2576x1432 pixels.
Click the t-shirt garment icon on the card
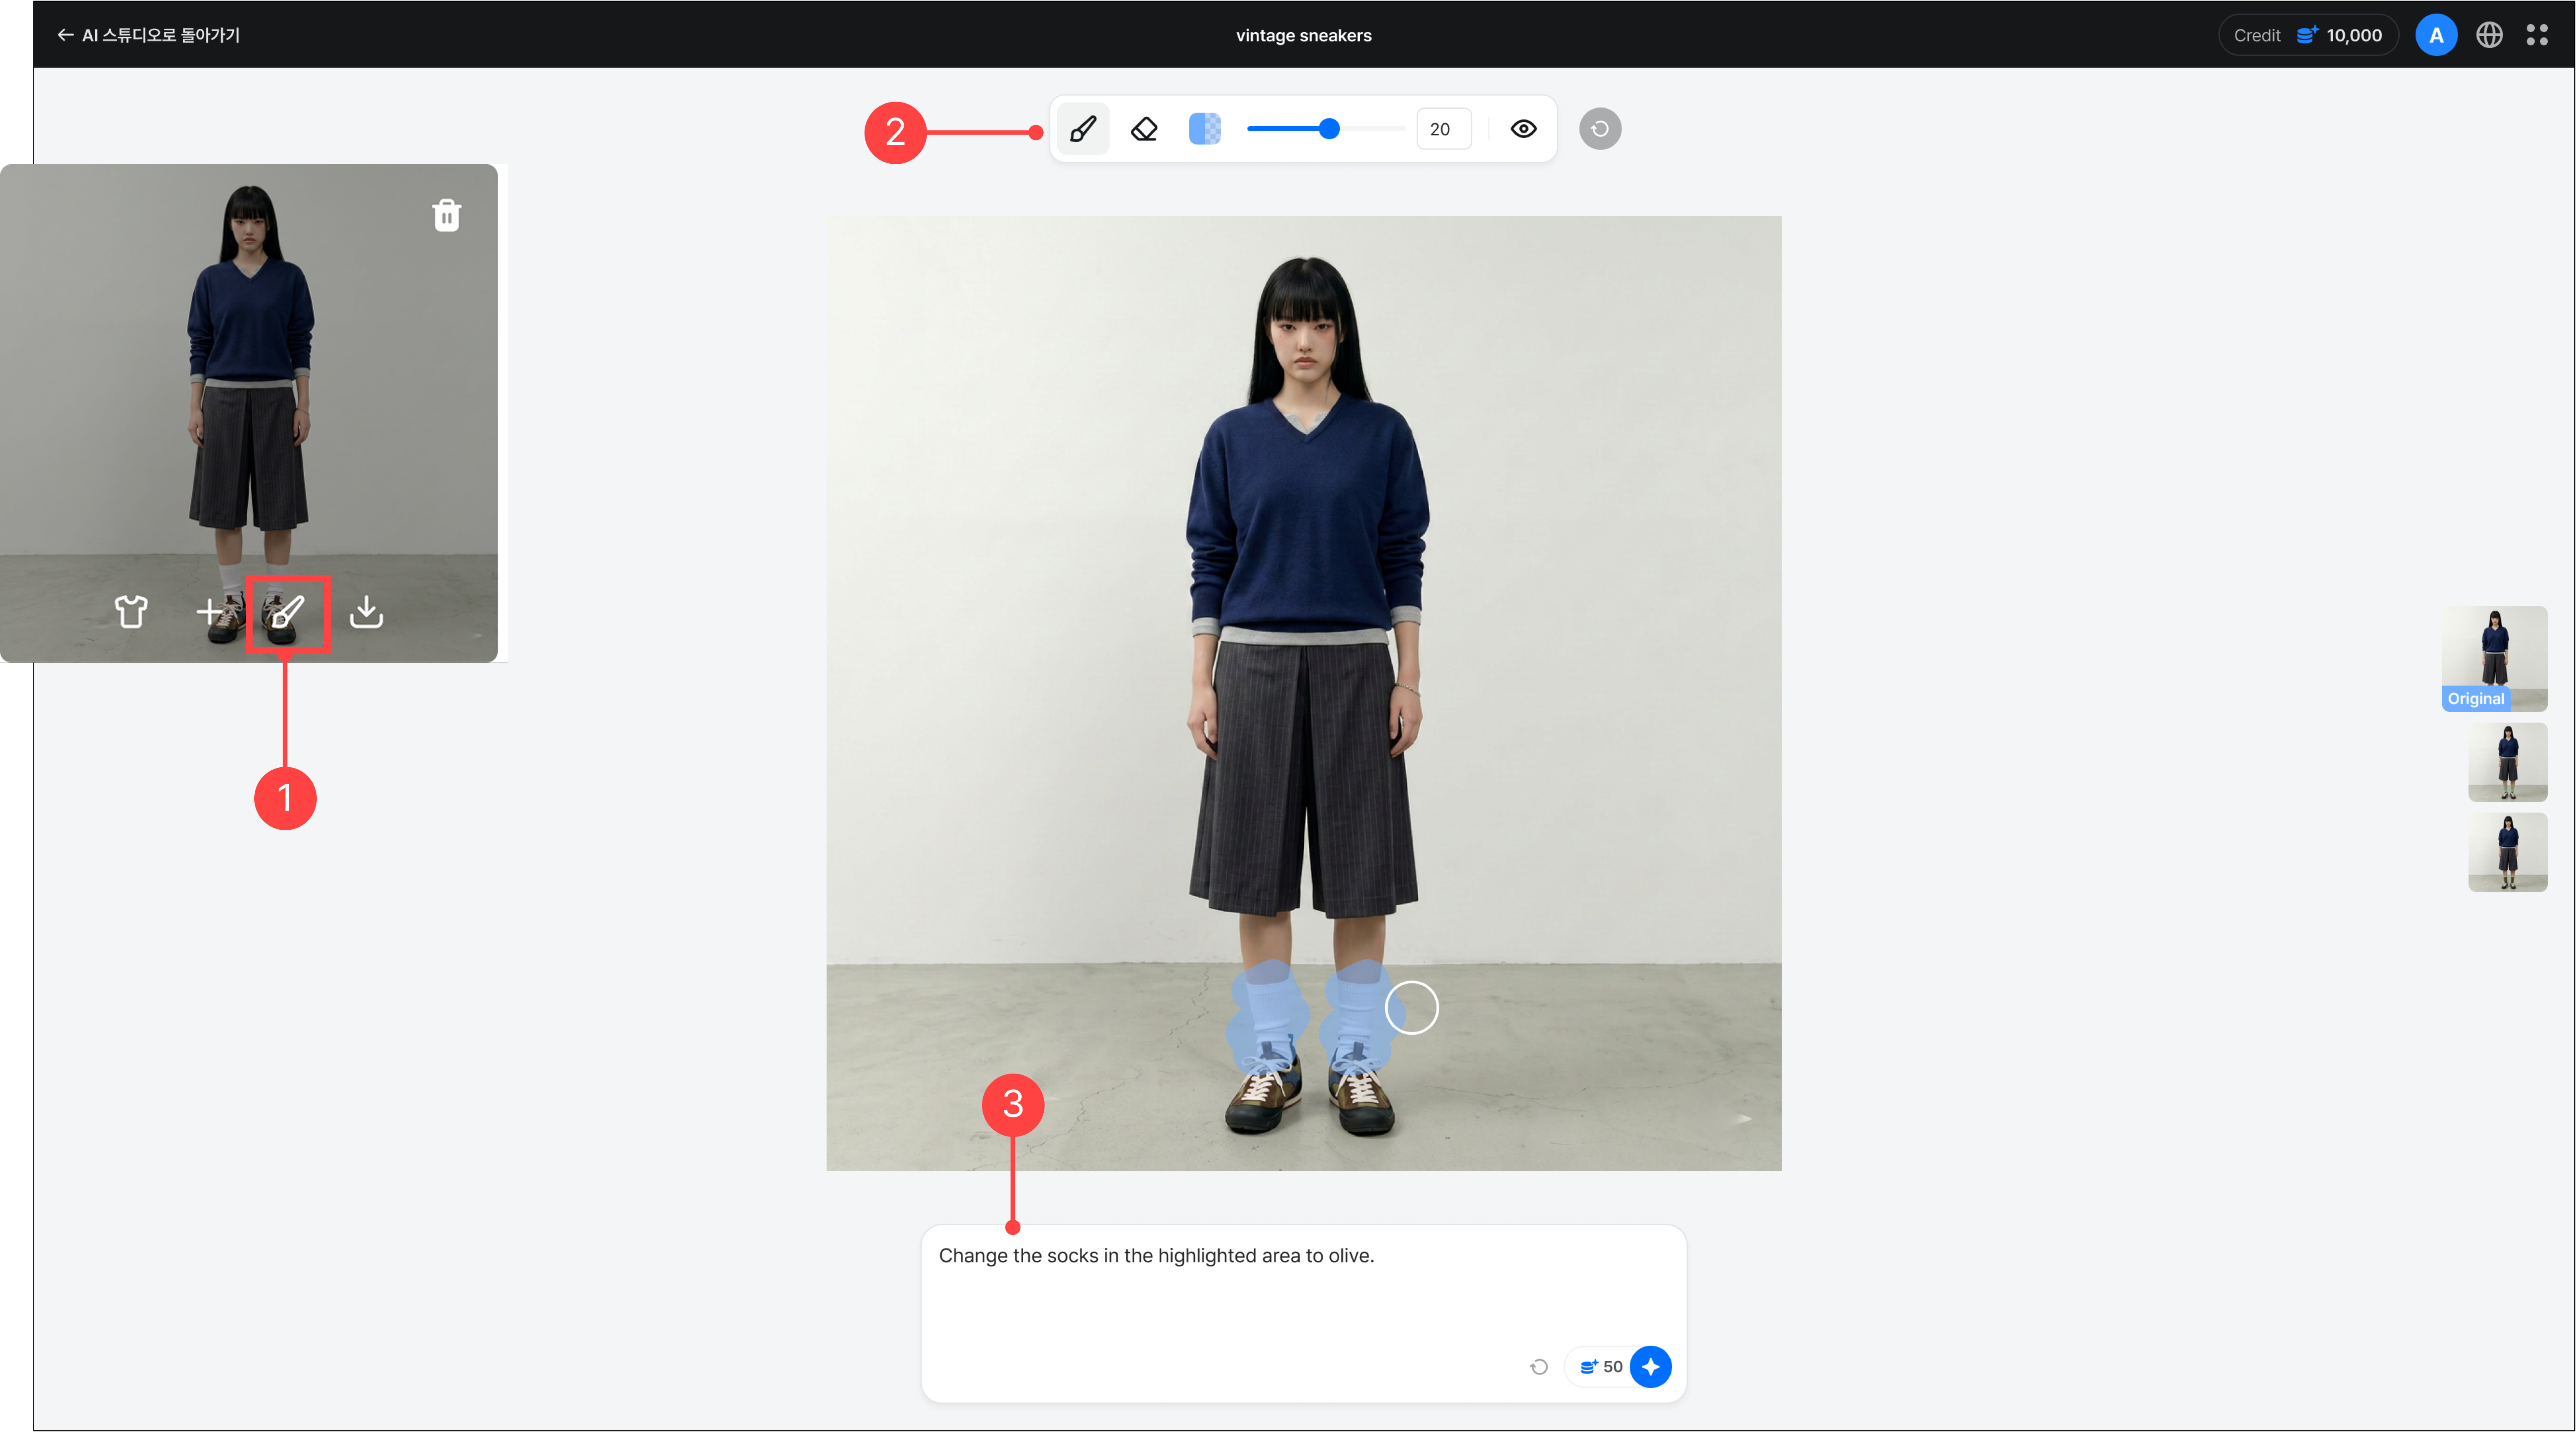point(131,611)
